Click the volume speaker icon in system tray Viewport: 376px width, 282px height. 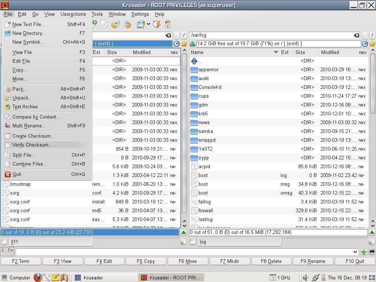[305, 278]
